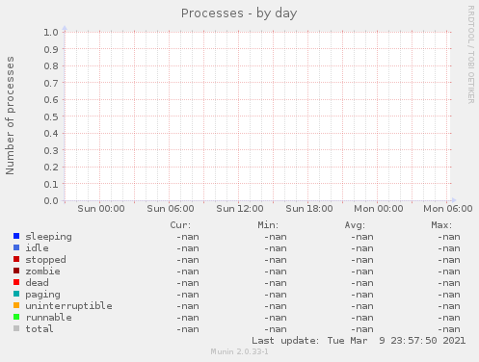The width and height of the screenshot is (479, 362).
Task: Click the 1.0 y-axis value
Action: (x=51, y=33)
